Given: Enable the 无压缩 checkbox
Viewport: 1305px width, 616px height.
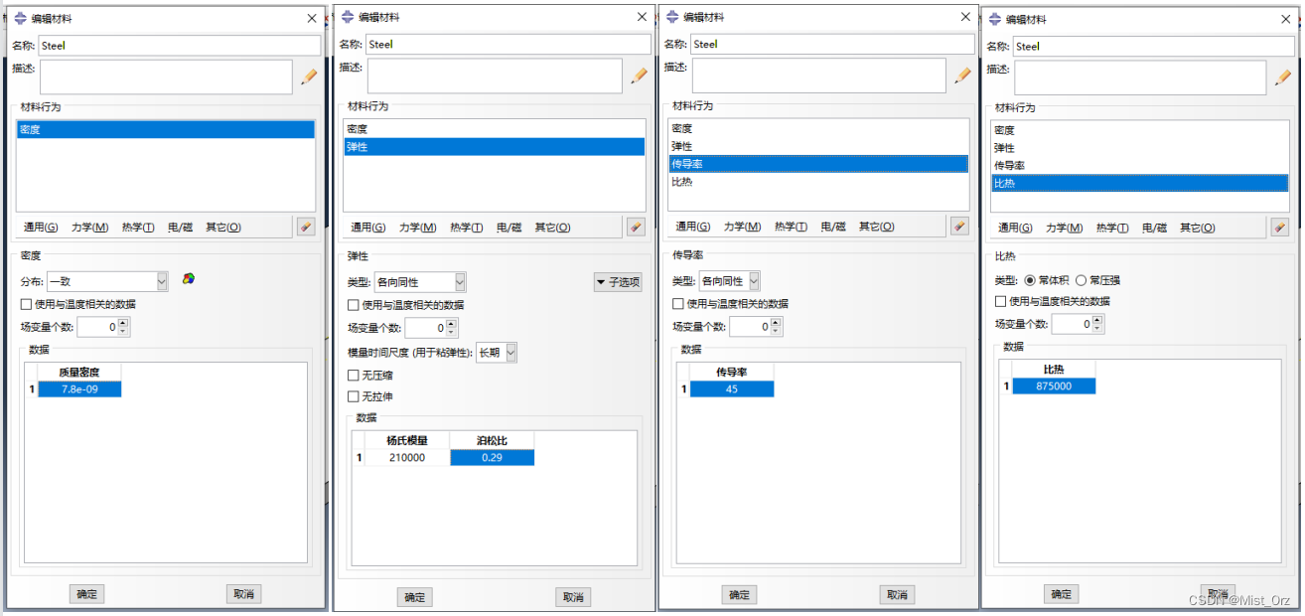Looking at the screenshot, I should tap(354, 376).
